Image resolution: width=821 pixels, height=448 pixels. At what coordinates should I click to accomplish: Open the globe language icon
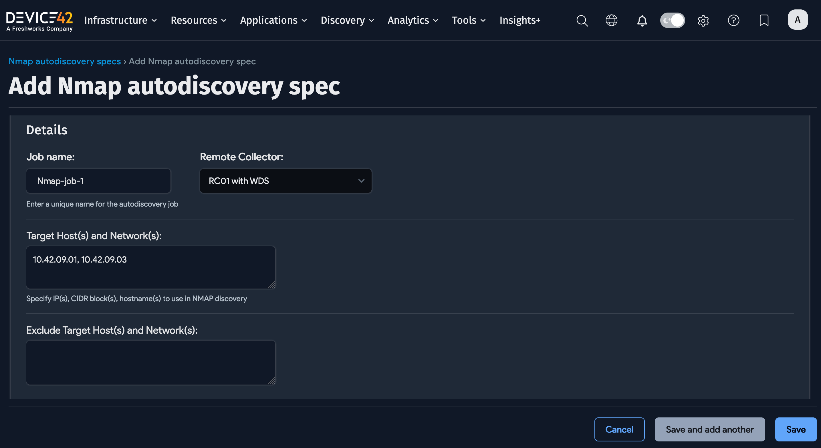tap(611, 20)
